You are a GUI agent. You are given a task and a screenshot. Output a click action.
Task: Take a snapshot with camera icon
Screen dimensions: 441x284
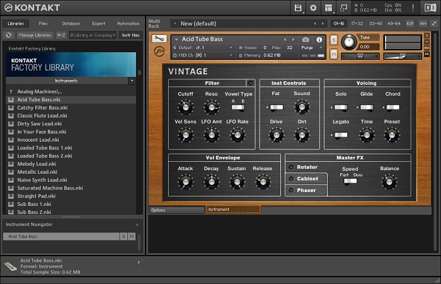click(x=306, y=40)
